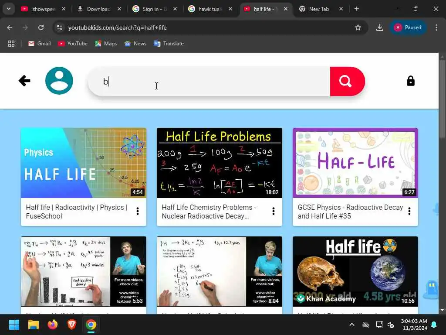Click the parental lock icon
The height and width of the screenshot is (335, 446).
(x=410, y=81)
